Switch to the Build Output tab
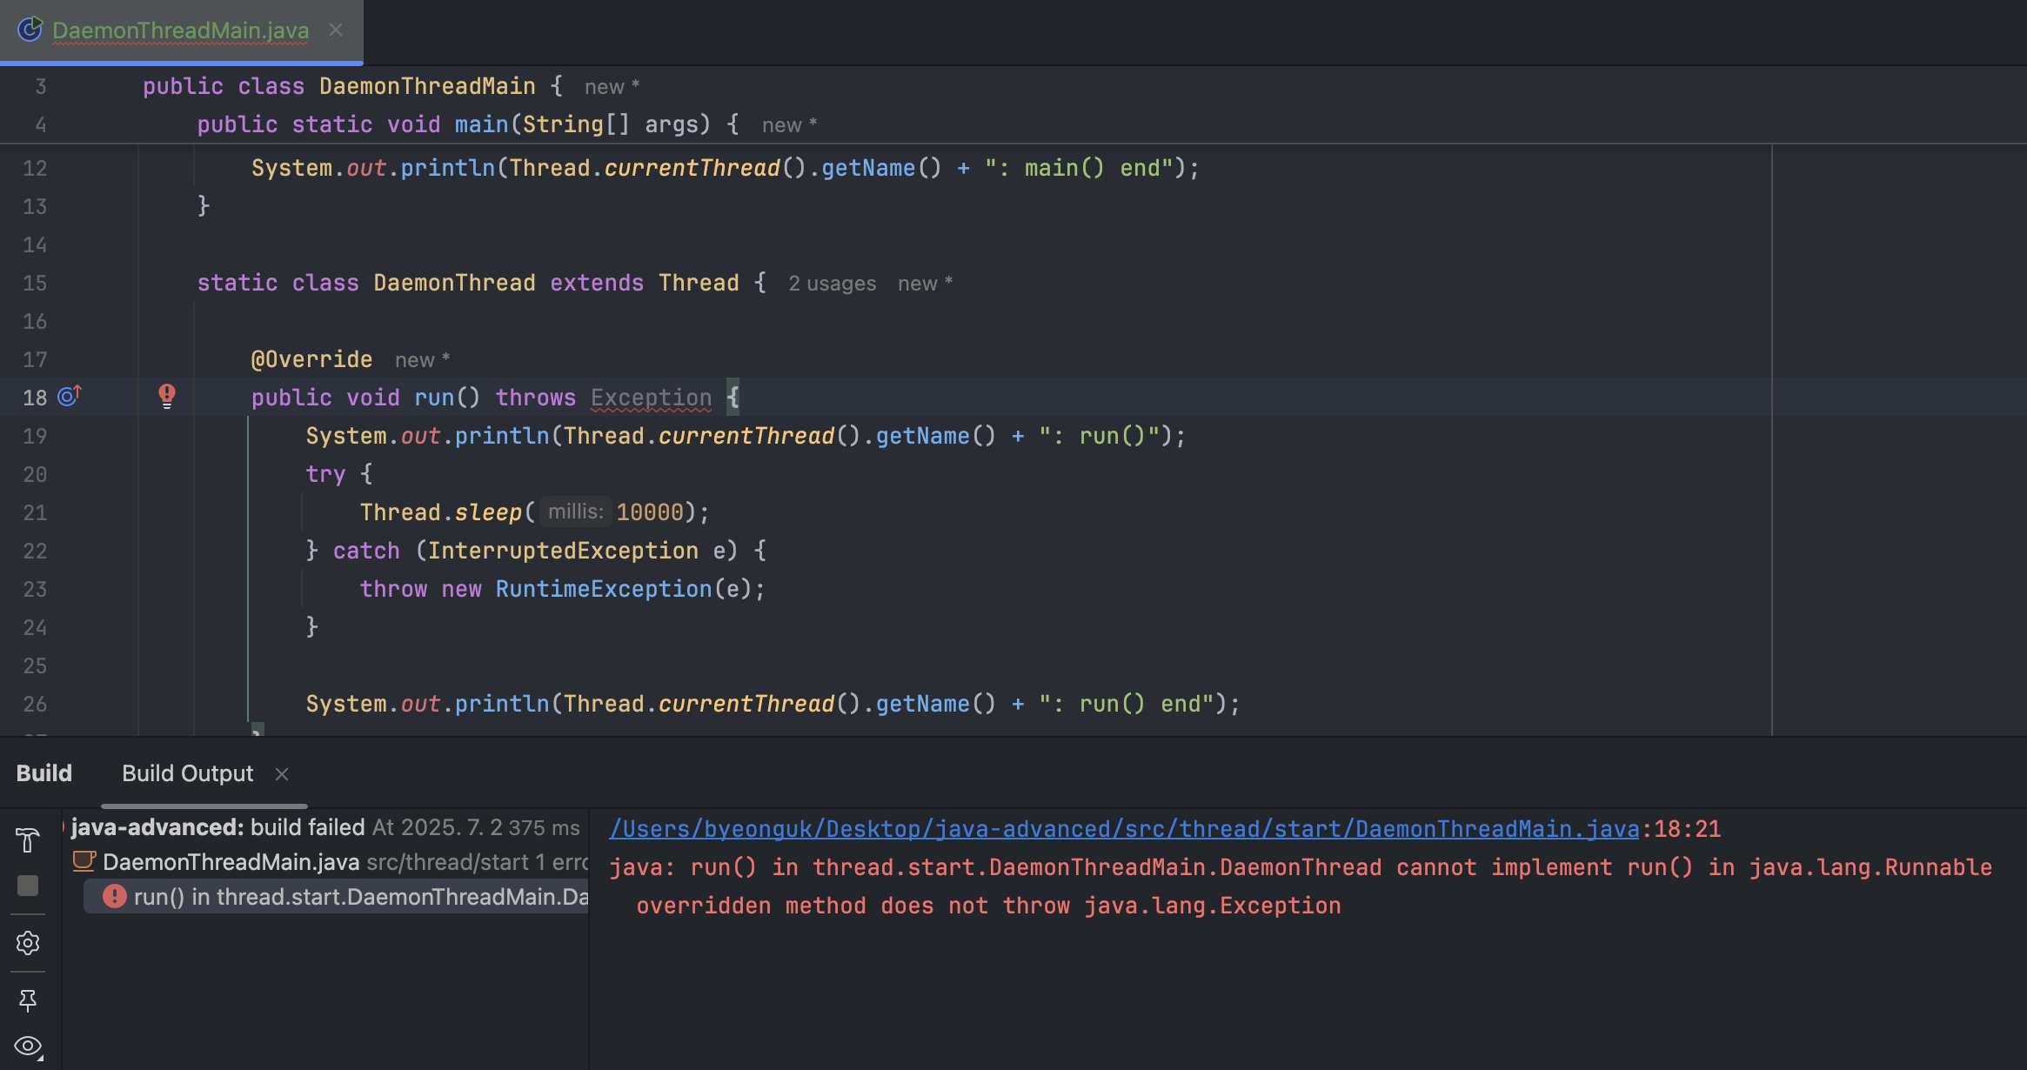This screenshot has width=2027, height=1070. 187,773
